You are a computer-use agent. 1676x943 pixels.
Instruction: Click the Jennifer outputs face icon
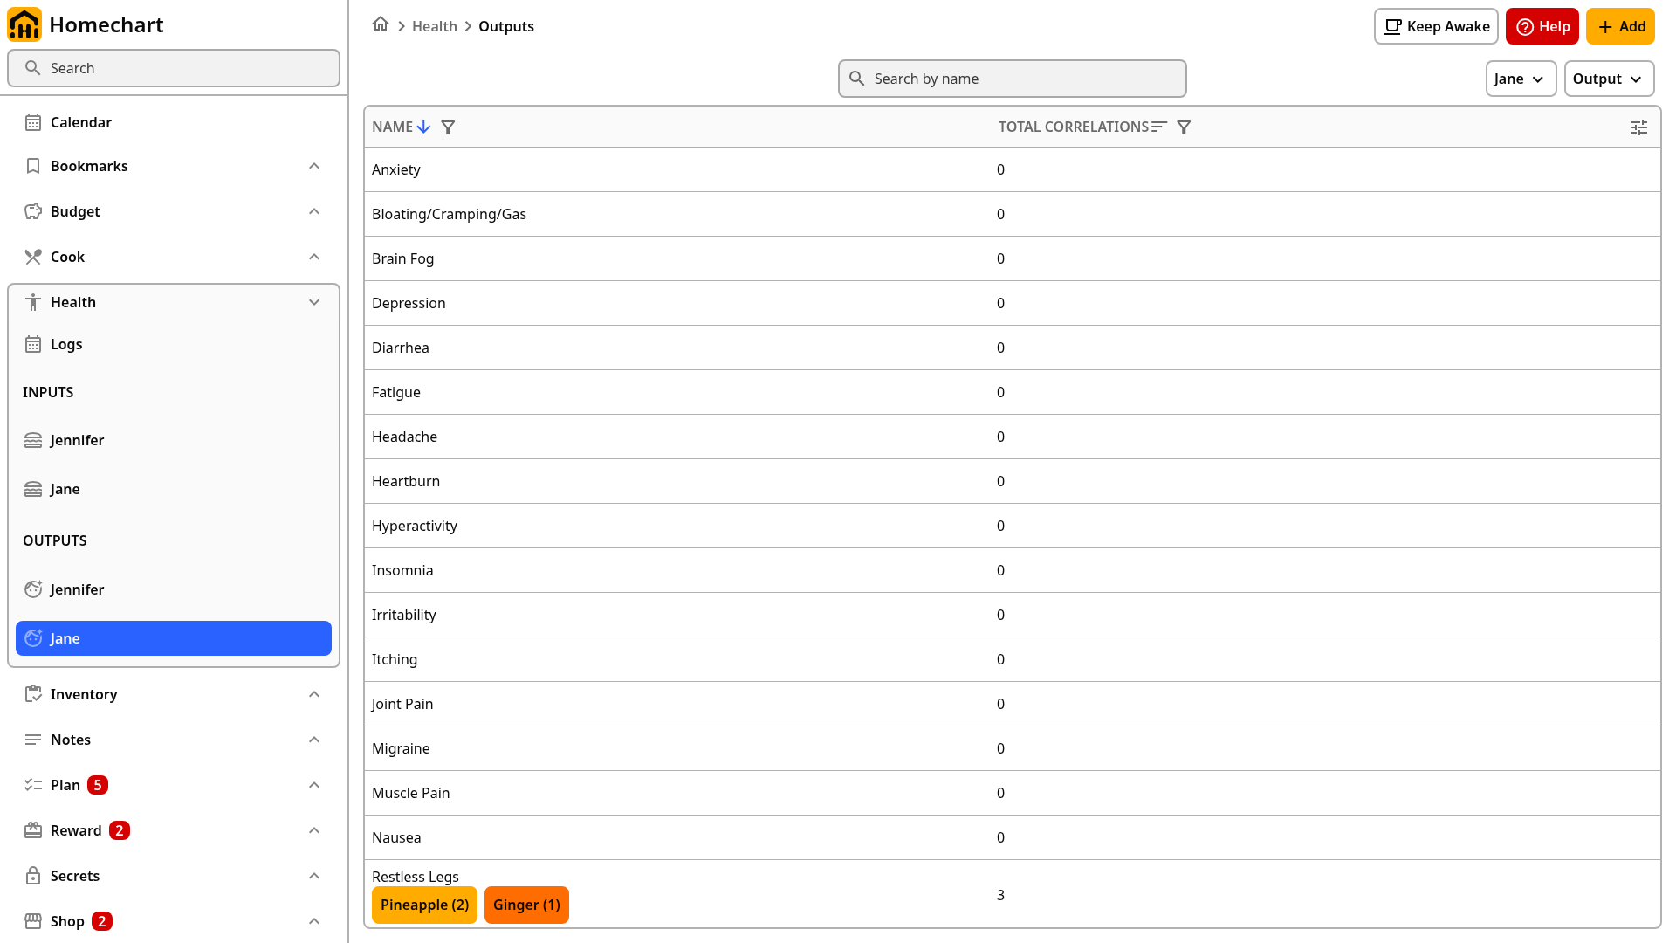pos(33,589)
